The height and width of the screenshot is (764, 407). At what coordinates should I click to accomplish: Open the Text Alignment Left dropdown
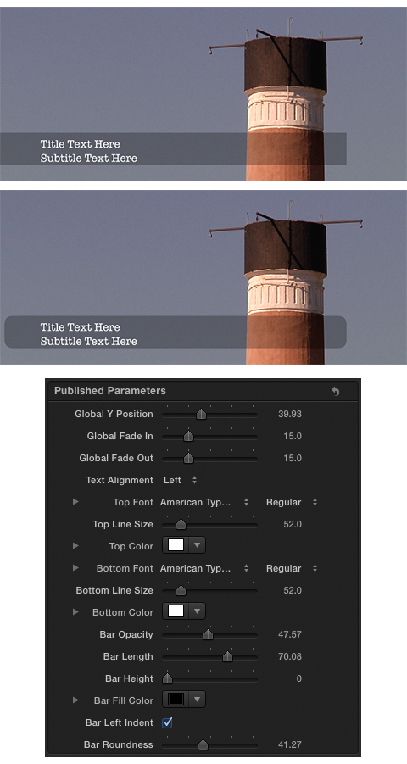tap(180, 480)
